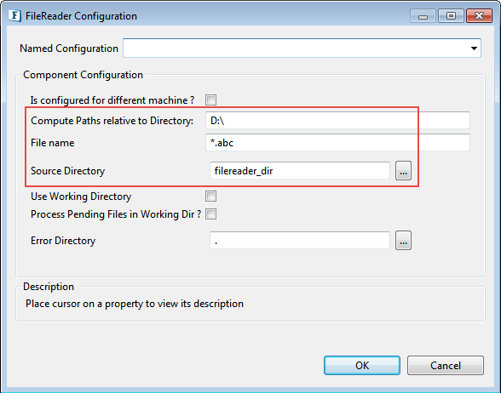Confirm settings with the OK button

click(x=362, y=365)
